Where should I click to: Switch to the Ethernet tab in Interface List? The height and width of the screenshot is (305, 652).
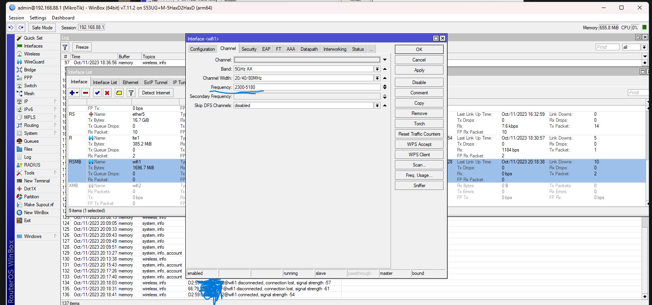(x=130, y=82)
